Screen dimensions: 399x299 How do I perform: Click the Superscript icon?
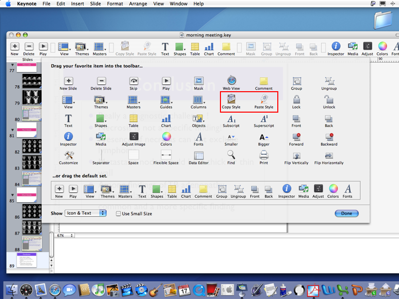click(264, 119)
